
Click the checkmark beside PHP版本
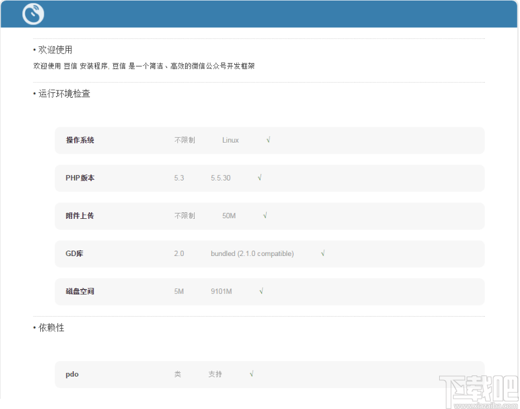click(259, 178)
